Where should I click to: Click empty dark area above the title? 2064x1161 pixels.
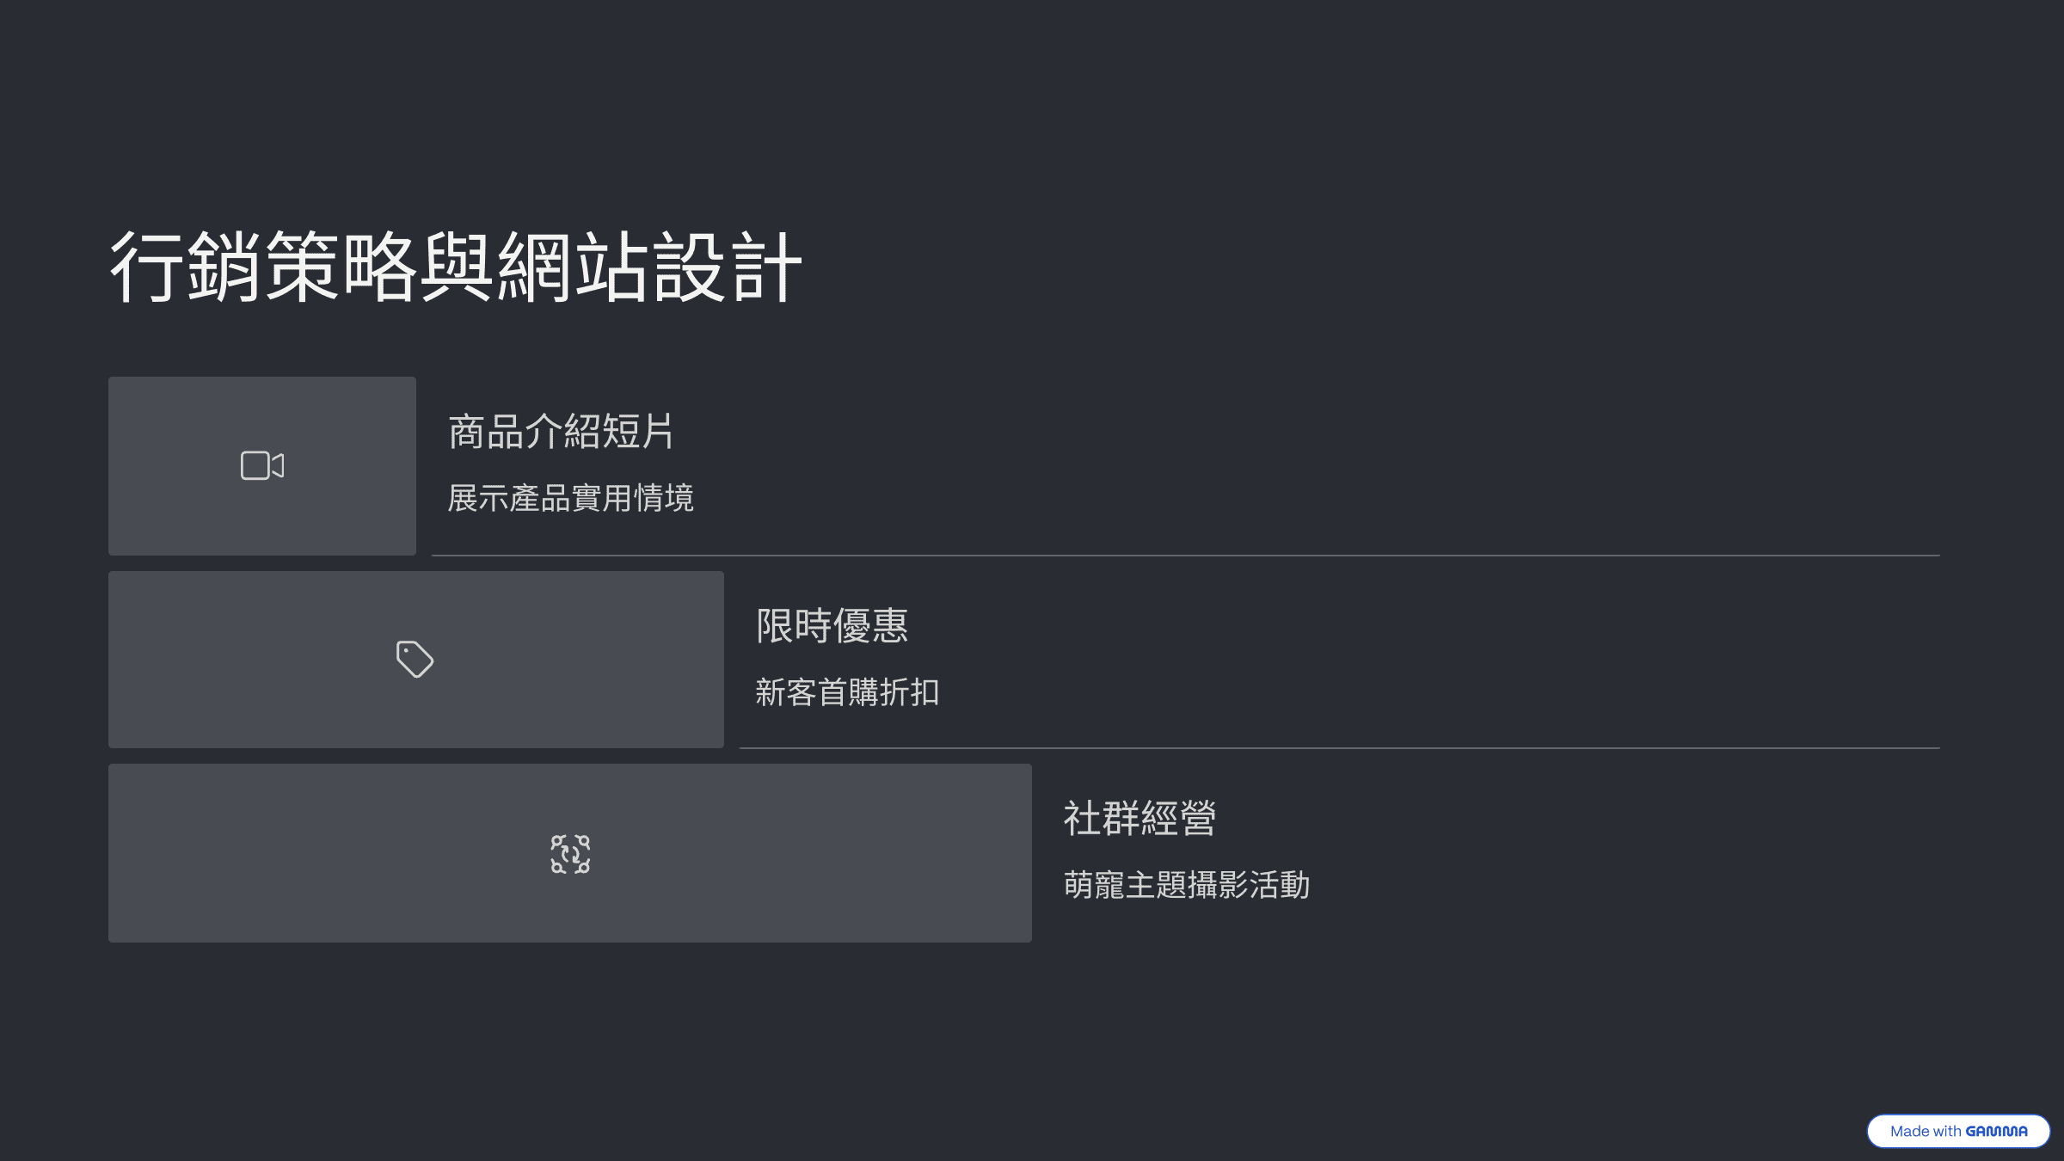[x=1032, y=103]
